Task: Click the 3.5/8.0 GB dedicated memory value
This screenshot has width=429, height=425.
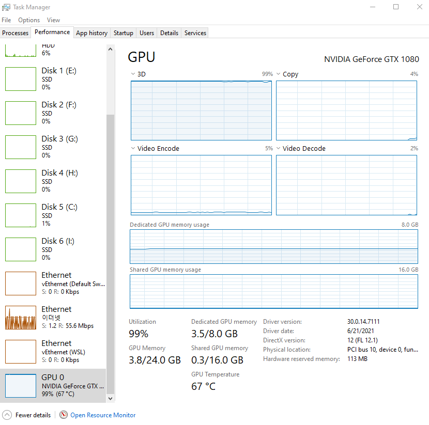Action: click(214, 334)
